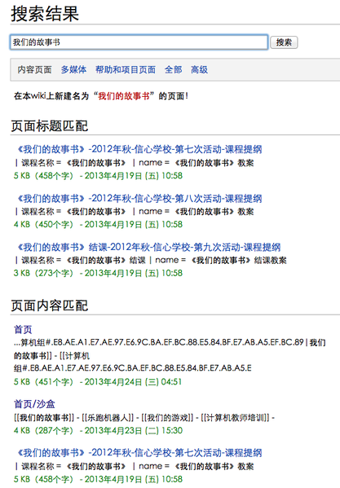Choose the 全部 search scope tab

tap(173, 69)
